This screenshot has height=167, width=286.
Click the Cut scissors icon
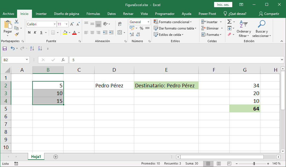[x=17, y=22]
